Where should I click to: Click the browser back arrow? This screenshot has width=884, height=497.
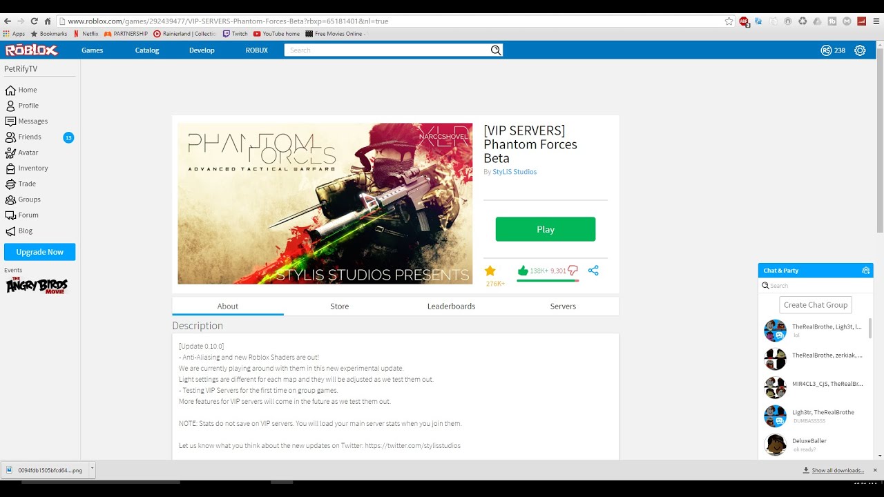point(8,21)
